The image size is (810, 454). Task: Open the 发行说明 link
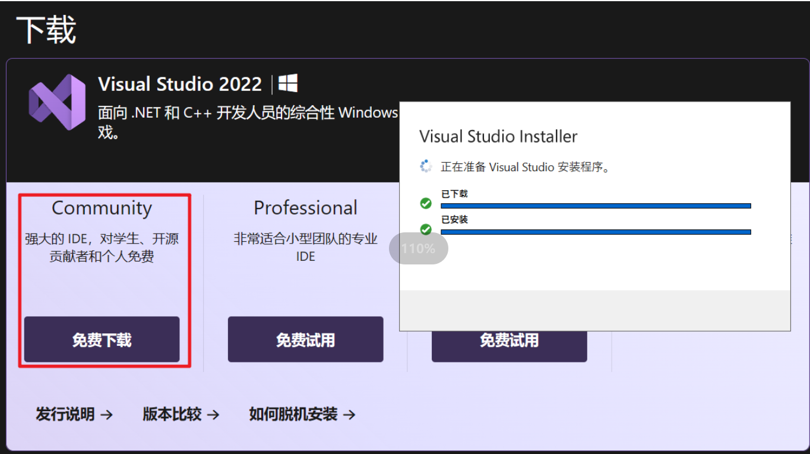74,414
